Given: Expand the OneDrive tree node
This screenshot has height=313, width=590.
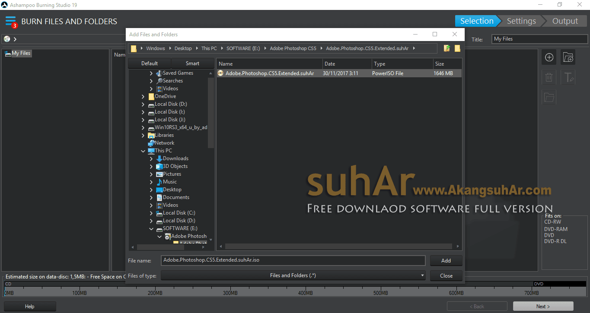Looking at the screenshot, I should (x=143, y=96).
